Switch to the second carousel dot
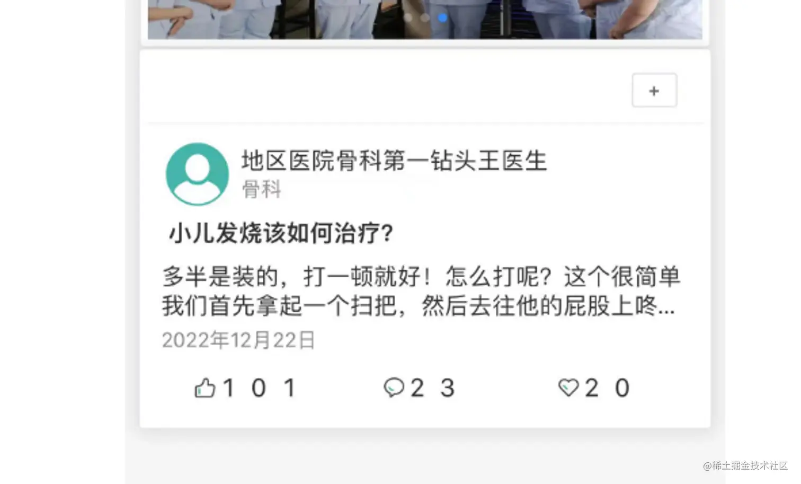 tap(425, 17)
